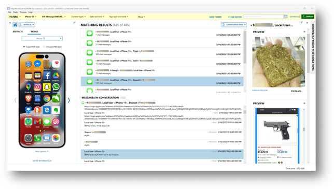334x189 pixels.
Task: Collapse the first PREVIEW panel
Action: (304, 32)
